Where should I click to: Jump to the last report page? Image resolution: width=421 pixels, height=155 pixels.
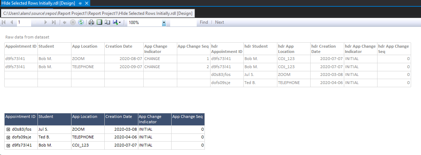(x=54, y=23)
